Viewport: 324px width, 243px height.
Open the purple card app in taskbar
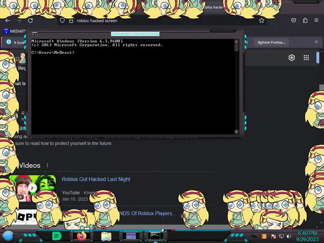pos(131,236)
